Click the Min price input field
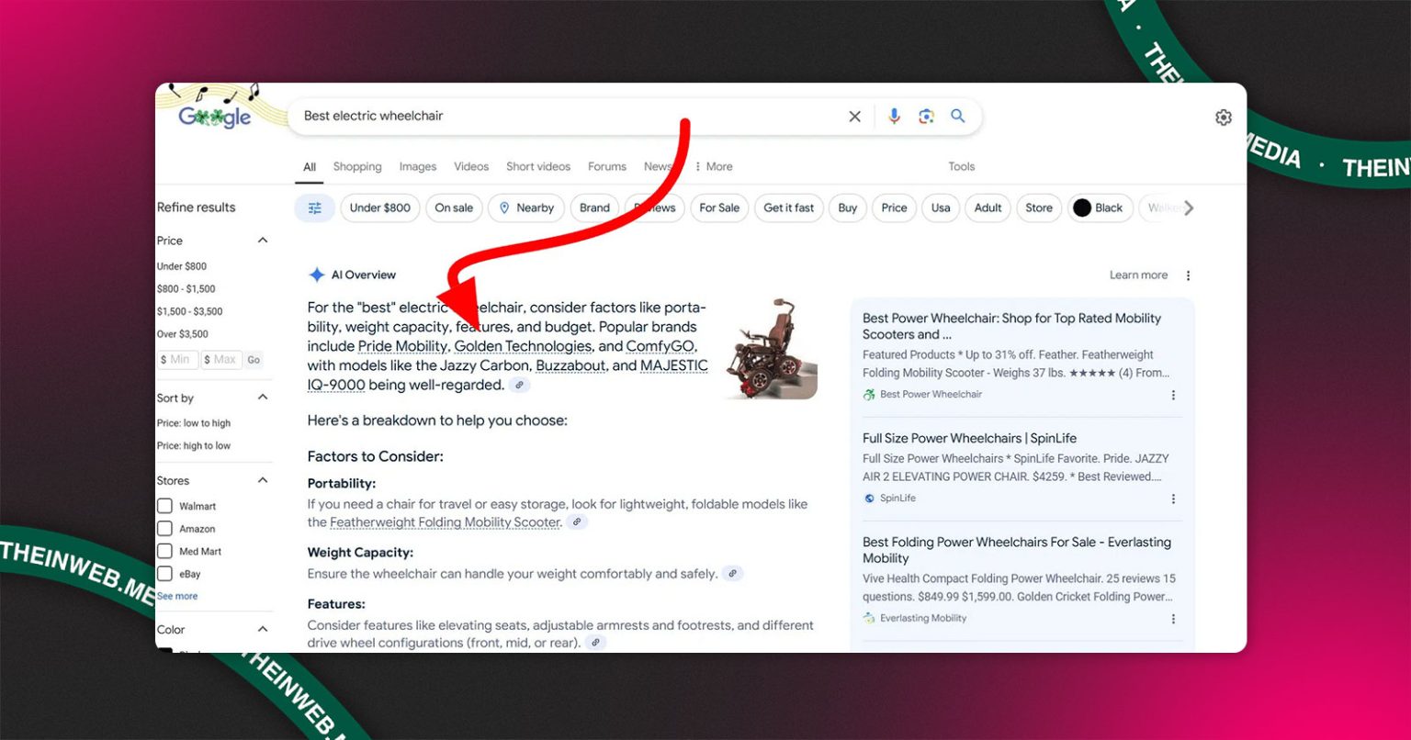 [x=177, y=360]
